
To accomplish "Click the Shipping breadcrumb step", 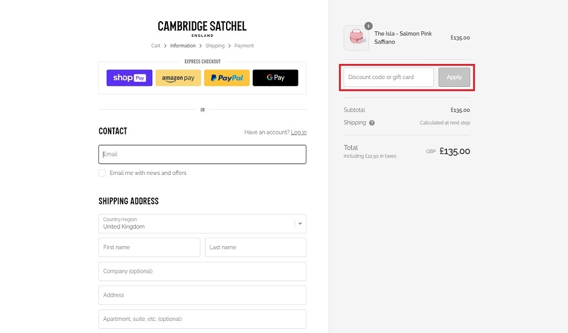I will pyautogui.click(x=215, y=46).
